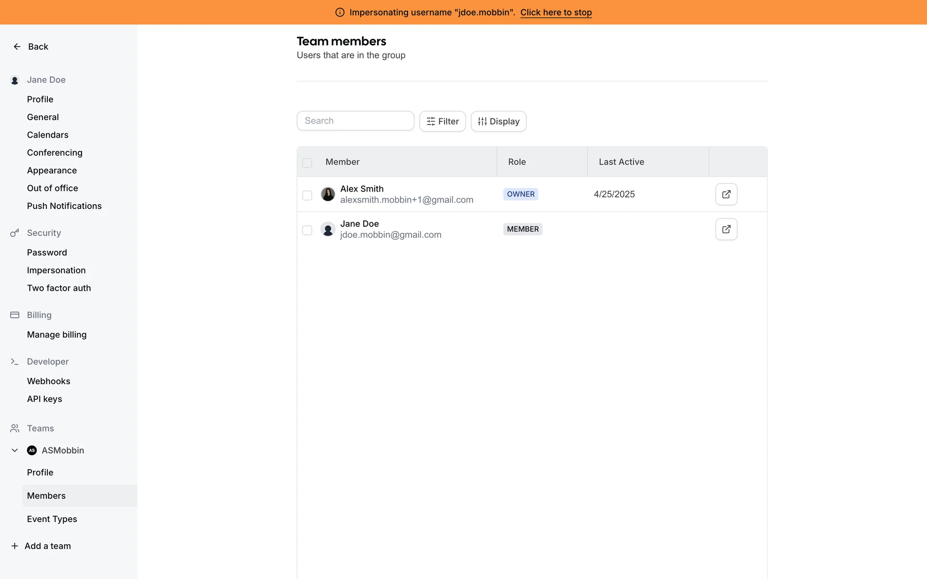Select Alex Smith's row checkbox

(x=307, y=195)
